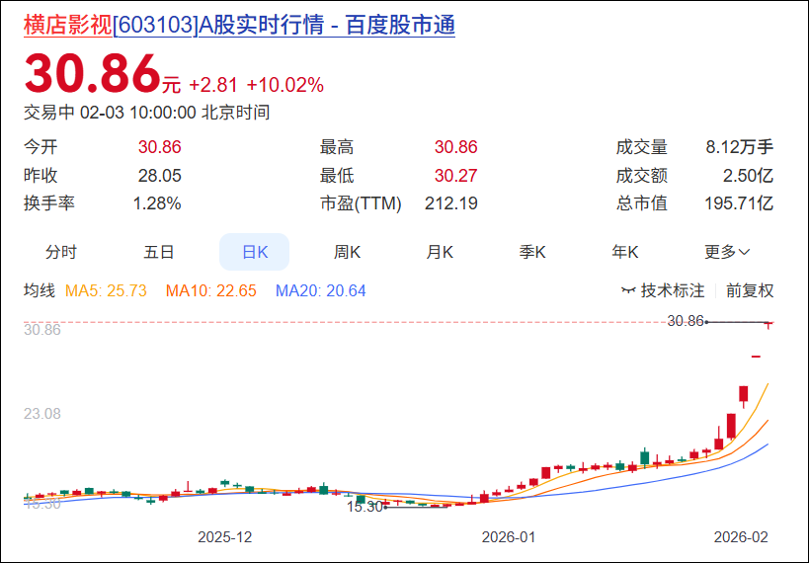Click the MA10: 22.65 indicator label
This screenshot has height=563, width=809.
[210, 290]
